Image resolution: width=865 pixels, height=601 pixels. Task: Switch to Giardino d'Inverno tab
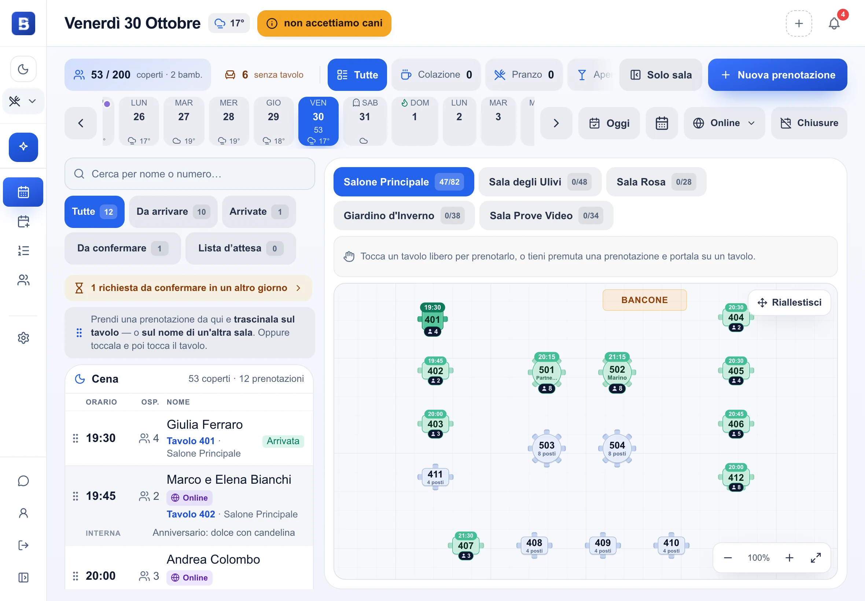(x=404, y=215)
